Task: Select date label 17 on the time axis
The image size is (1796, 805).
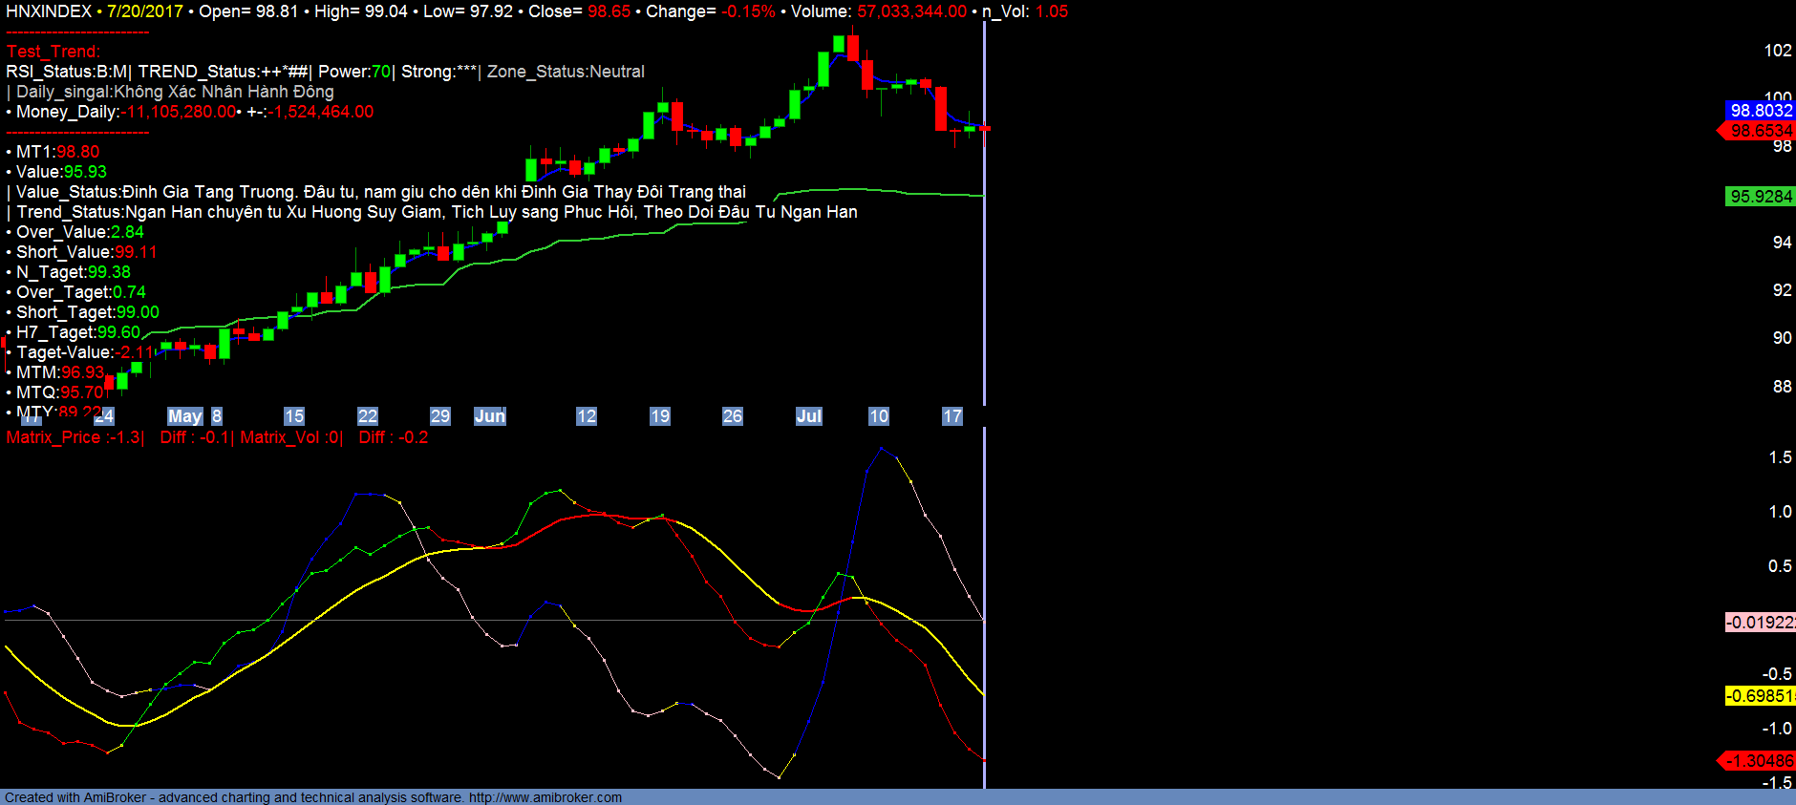Action: (951, 416)
